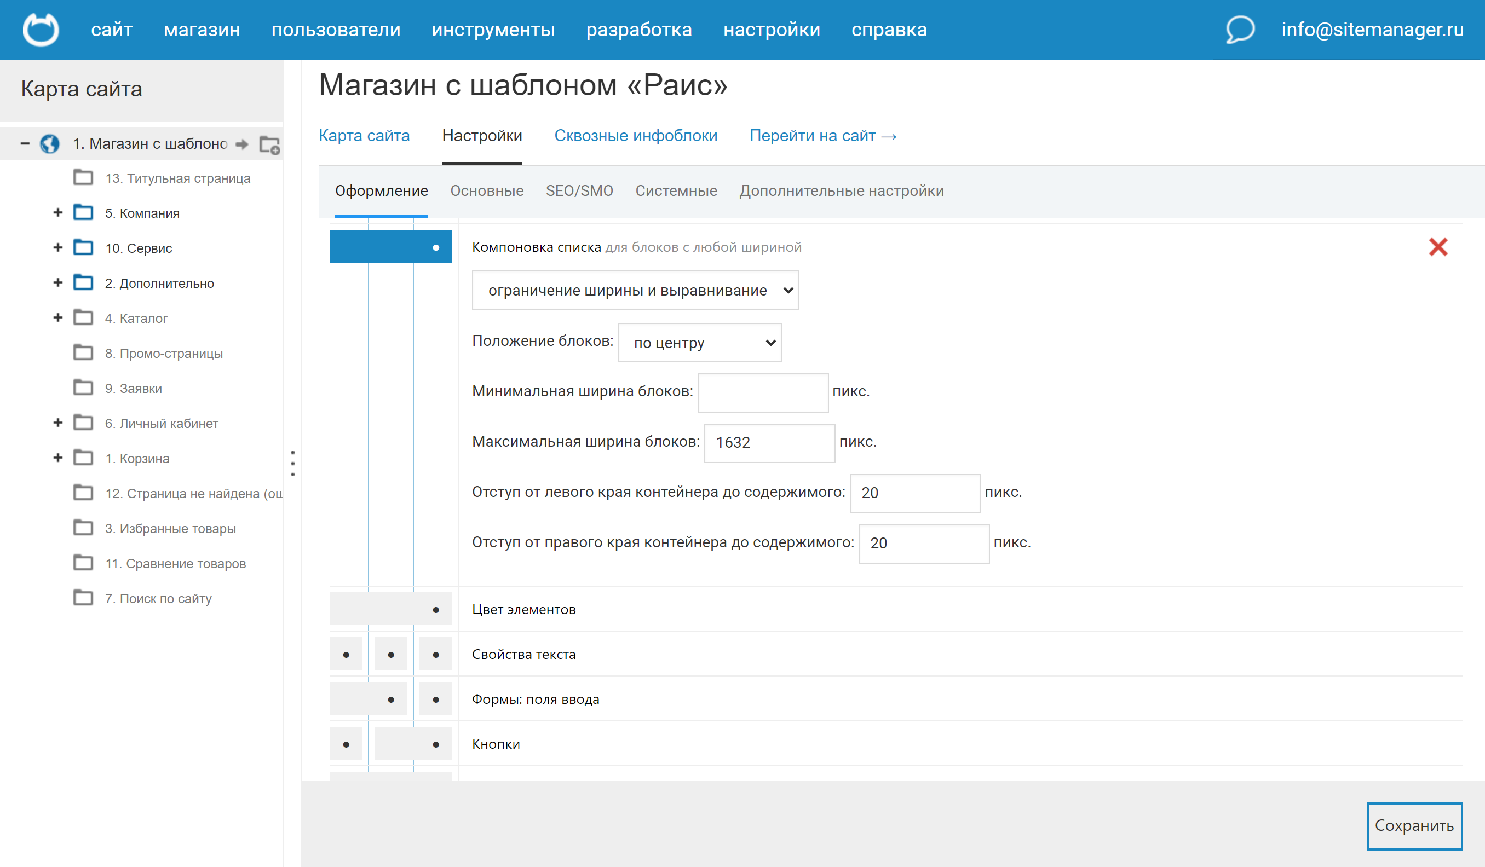Toggle the dot selector for Цвет элементов
Viewport: 1485px width, 867px height.
pos(435,610)
